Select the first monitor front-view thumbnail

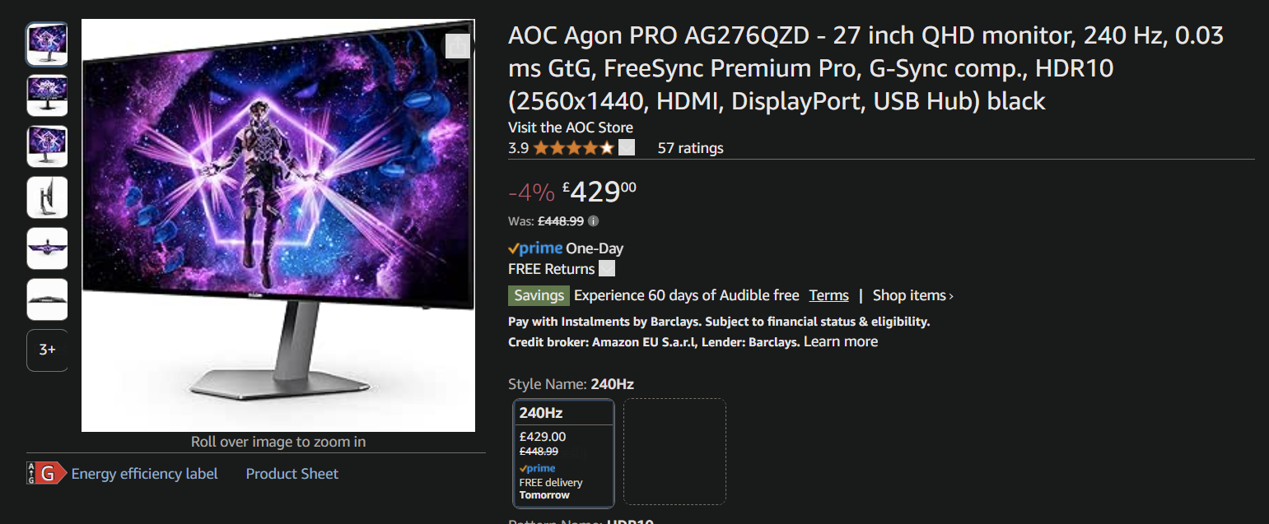(x=47, y=44)
